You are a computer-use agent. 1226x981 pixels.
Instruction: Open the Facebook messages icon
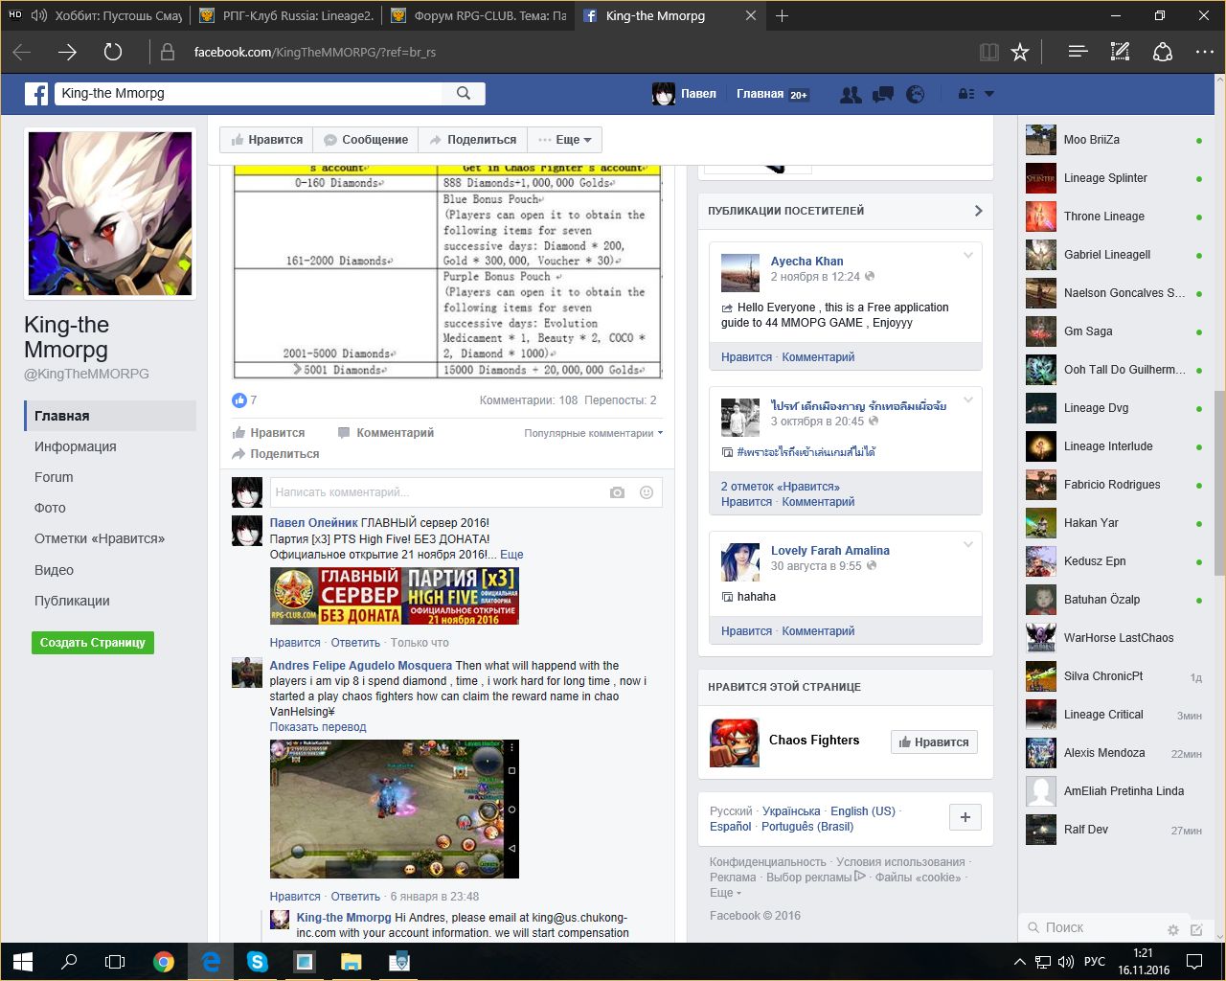(882, 94)
